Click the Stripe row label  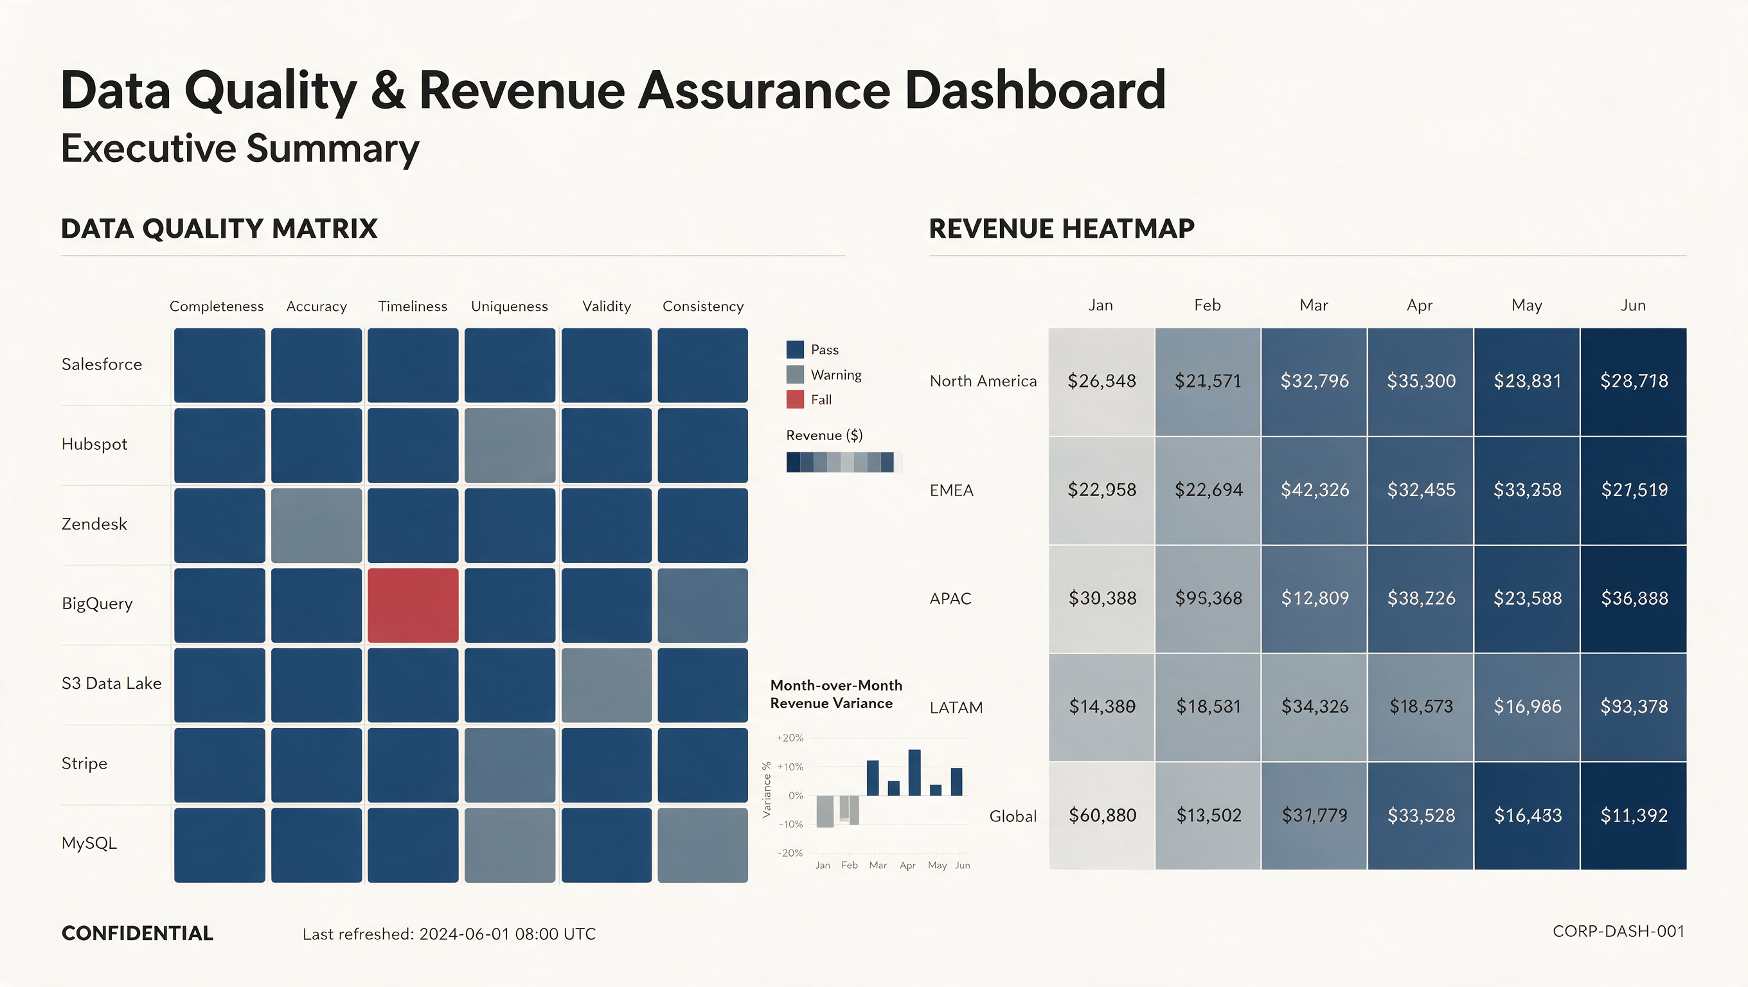[84, 764]
